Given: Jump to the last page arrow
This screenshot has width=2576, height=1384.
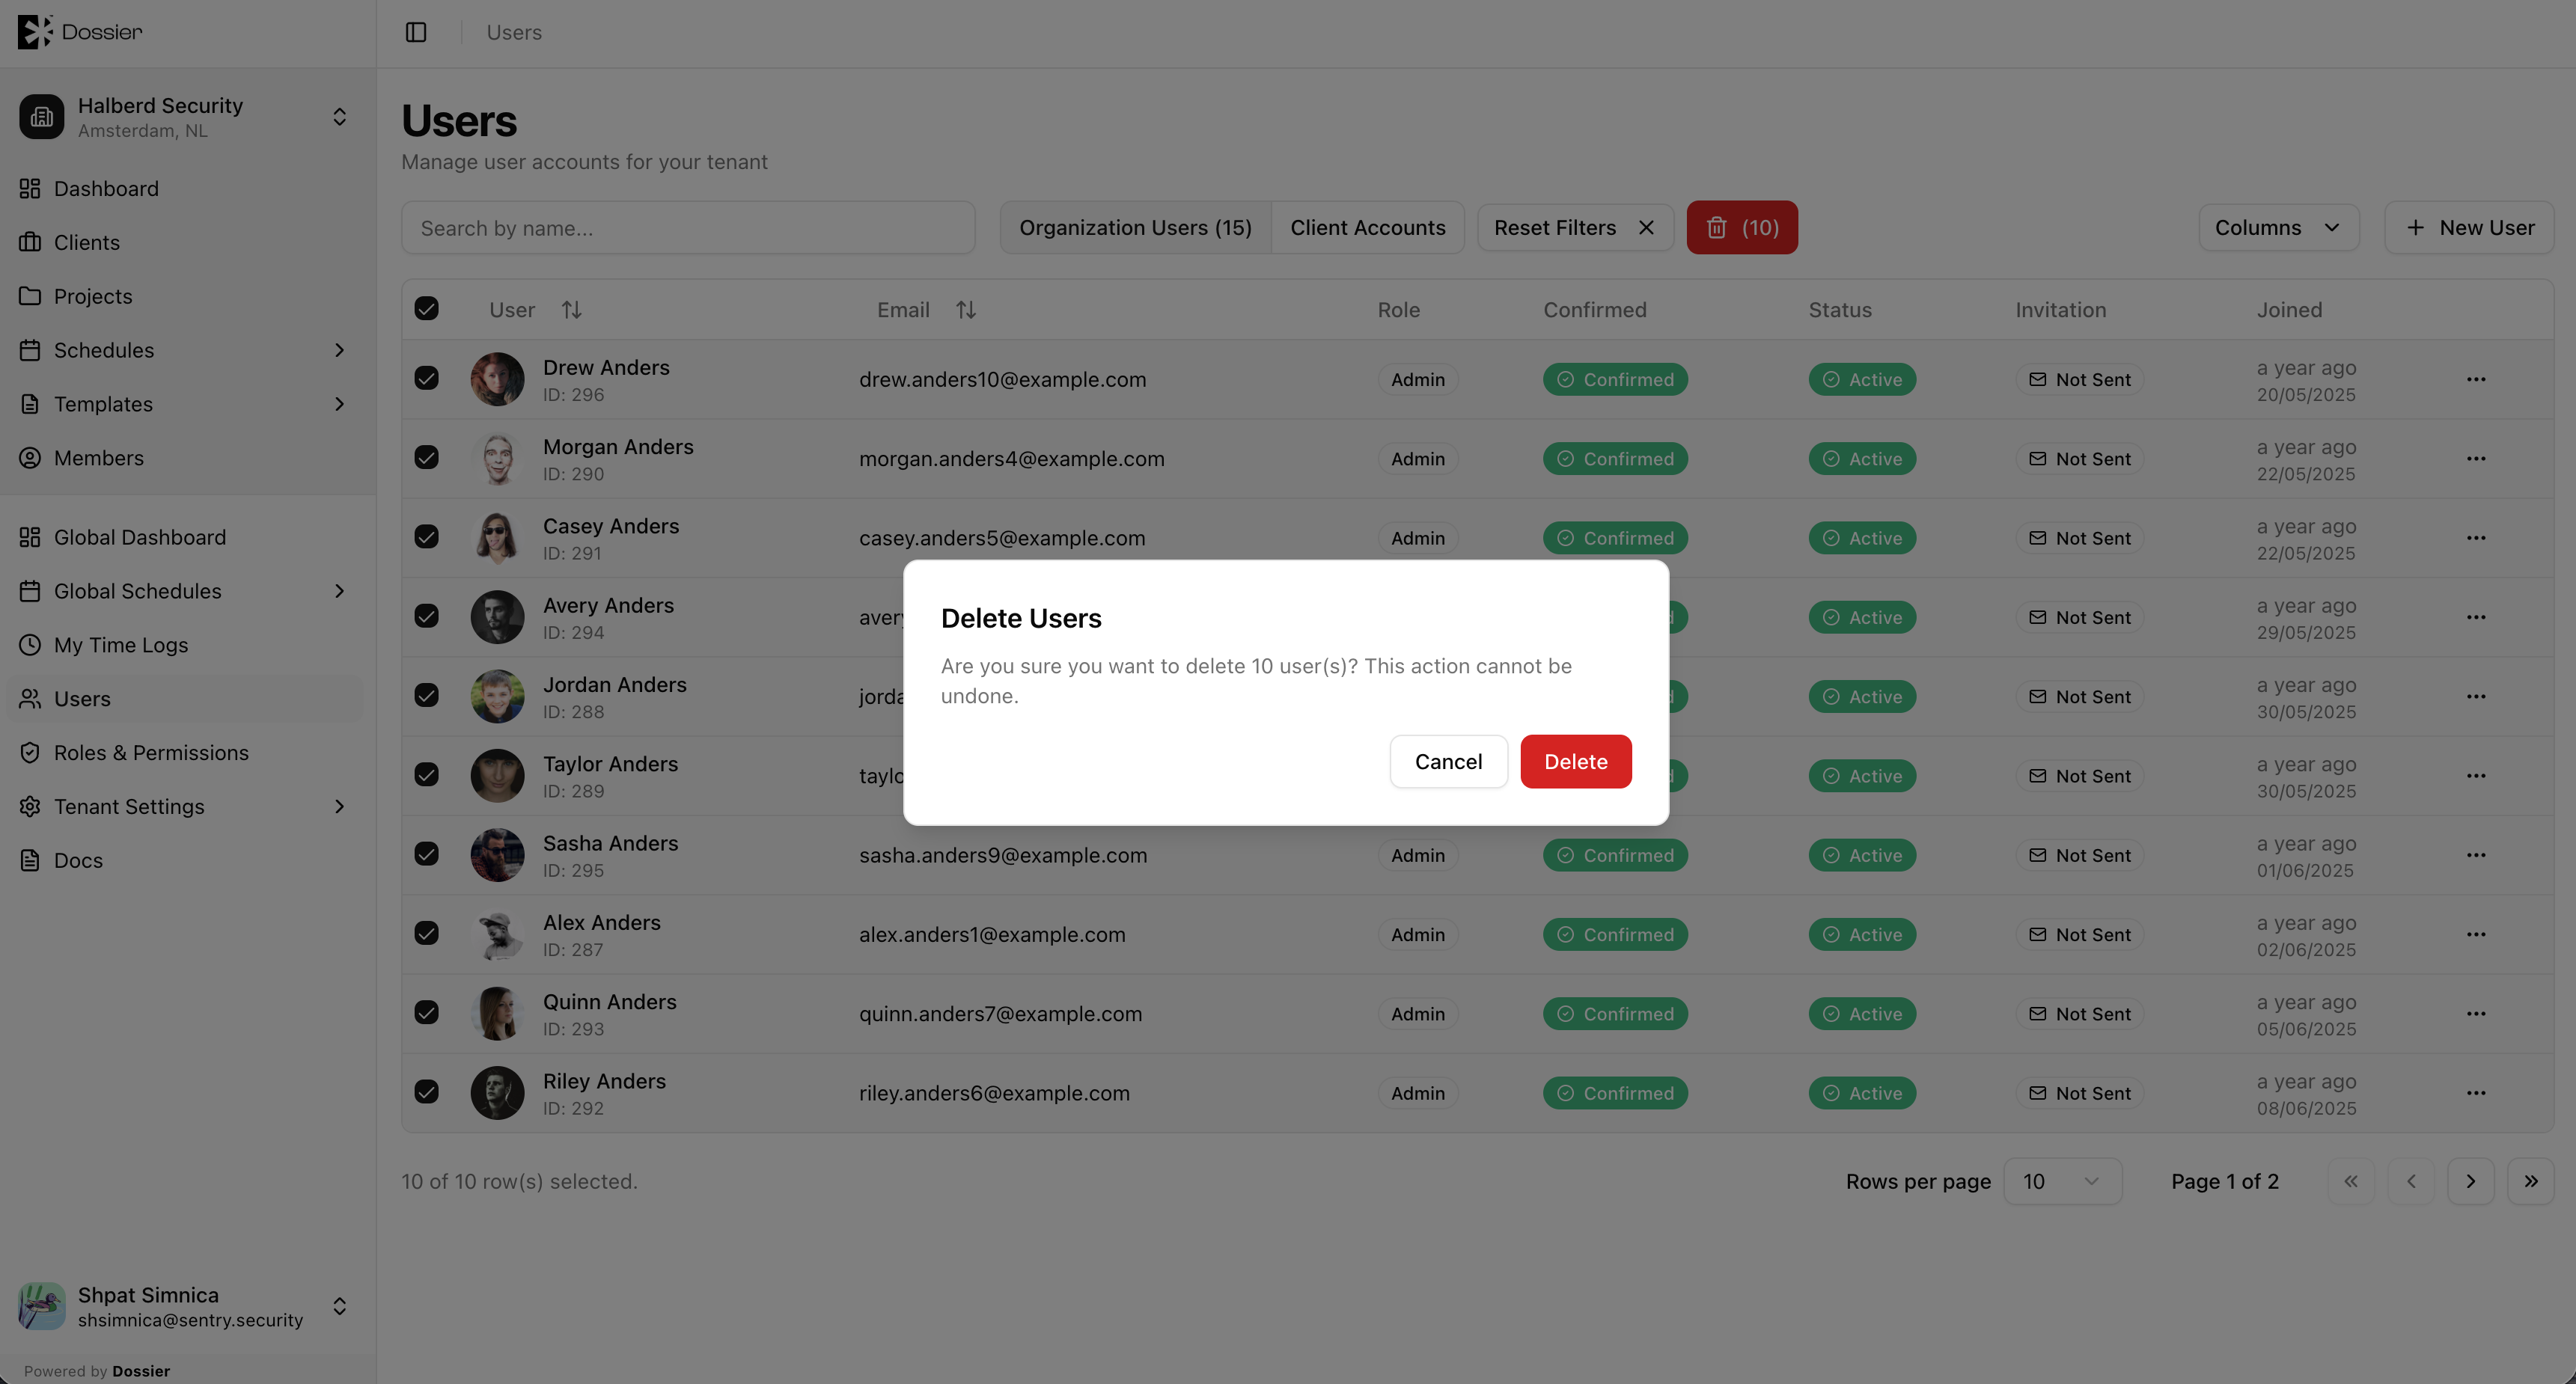Looking at the screenshot, I should [2530, 1181].
